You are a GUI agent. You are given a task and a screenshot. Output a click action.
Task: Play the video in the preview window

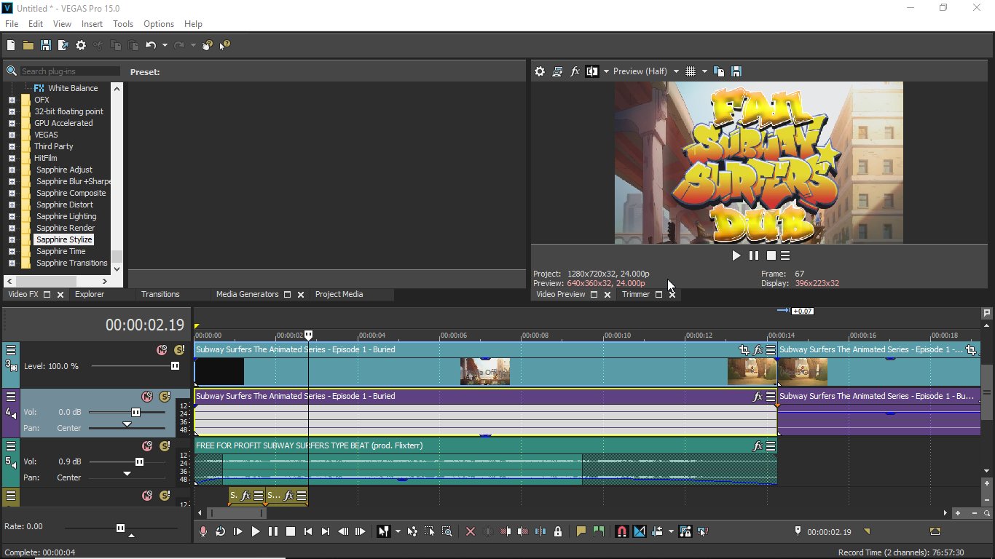[x=736, y=255]
